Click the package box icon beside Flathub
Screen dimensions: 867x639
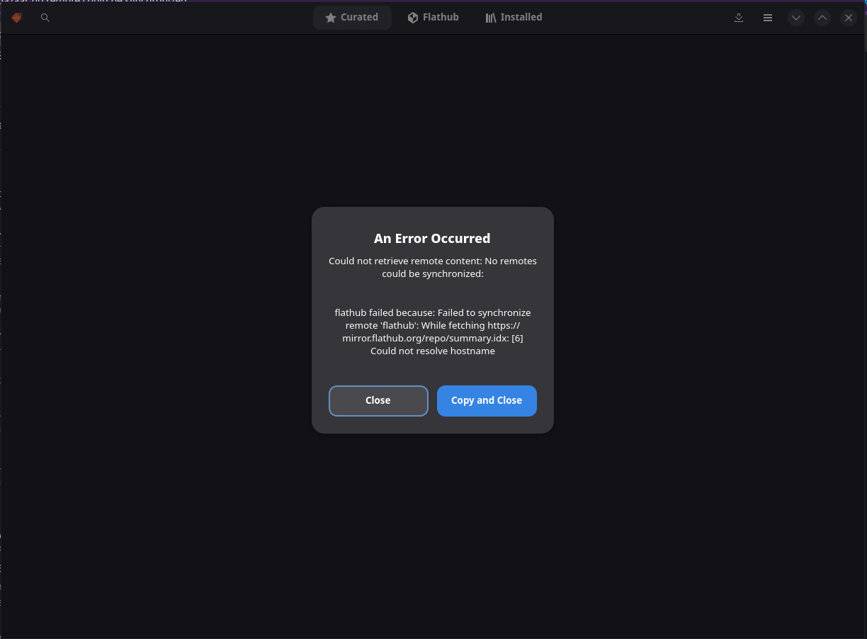(412, 17)
